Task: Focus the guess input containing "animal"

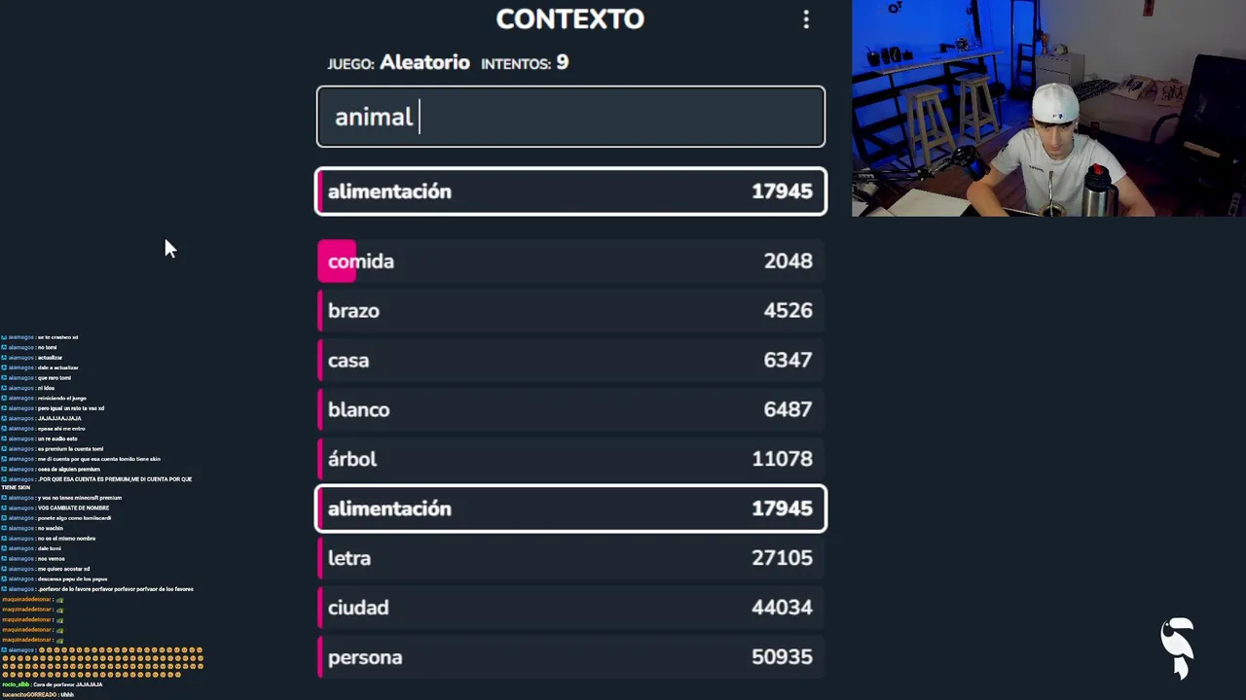Action: click(x=570, y=117)
